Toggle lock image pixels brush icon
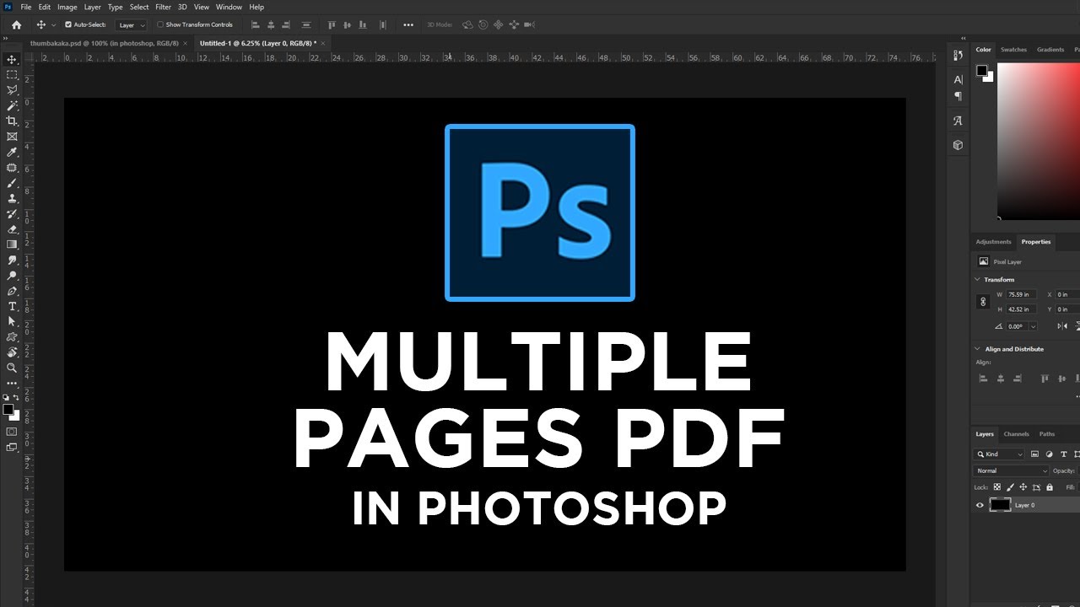 tap(1010, 487)
